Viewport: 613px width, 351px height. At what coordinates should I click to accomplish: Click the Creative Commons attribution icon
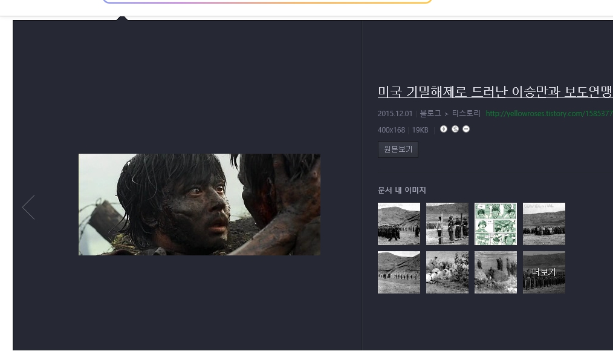[x=443, y=129]
